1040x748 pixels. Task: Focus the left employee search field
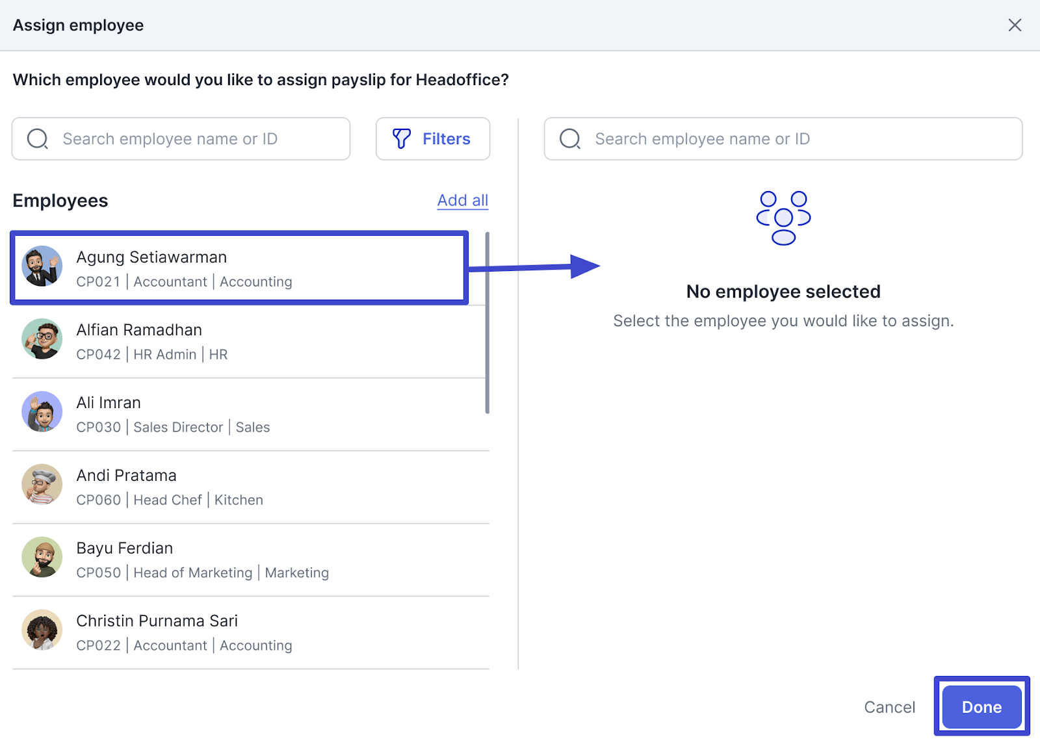pyautogui.click(x=195, y=139)
